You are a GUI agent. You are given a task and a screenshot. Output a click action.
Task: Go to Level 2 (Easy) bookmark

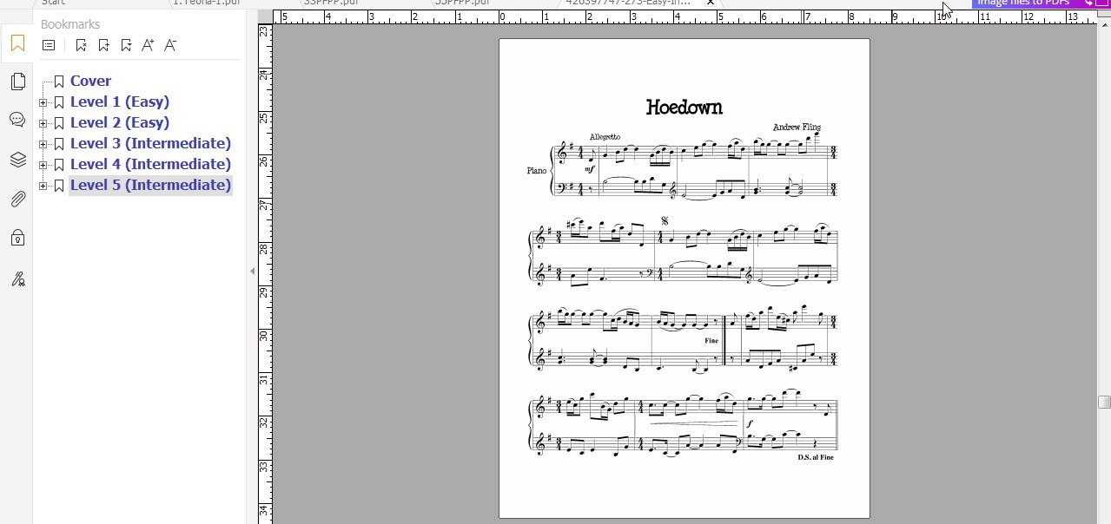coord(119,122)
